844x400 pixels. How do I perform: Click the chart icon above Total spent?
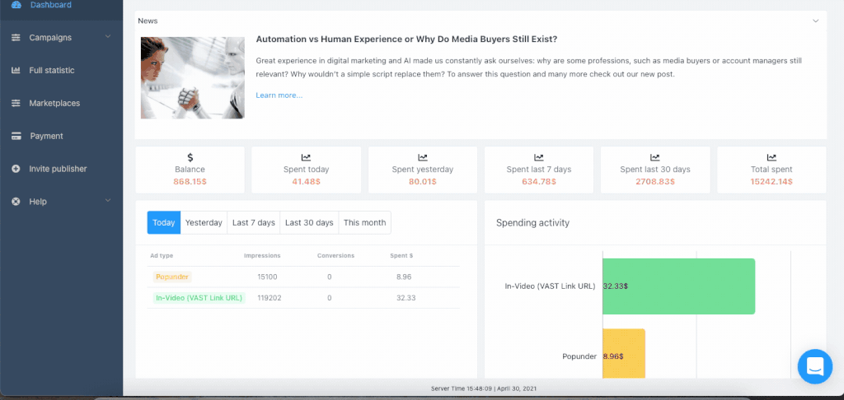(771, 157)
